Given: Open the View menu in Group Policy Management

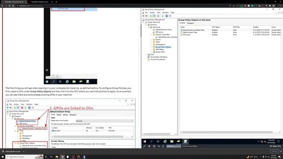Looking at the screenshot, I should point(158,12).
